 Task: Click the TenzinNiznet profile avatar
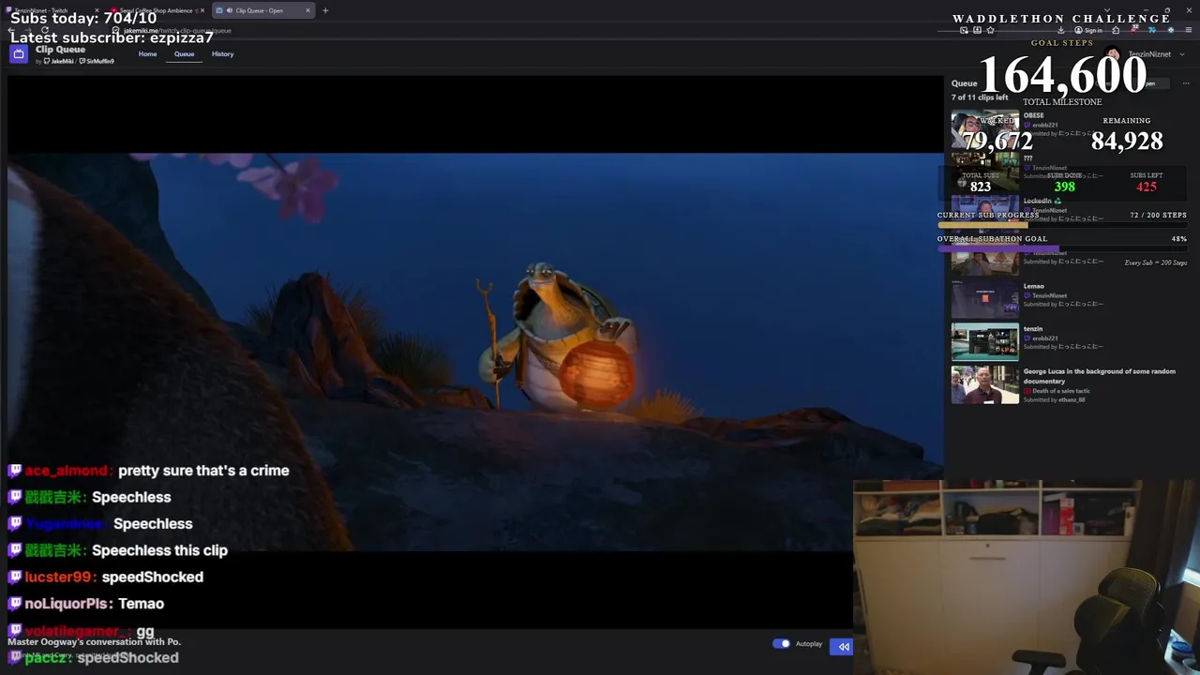pos(1113,54)
